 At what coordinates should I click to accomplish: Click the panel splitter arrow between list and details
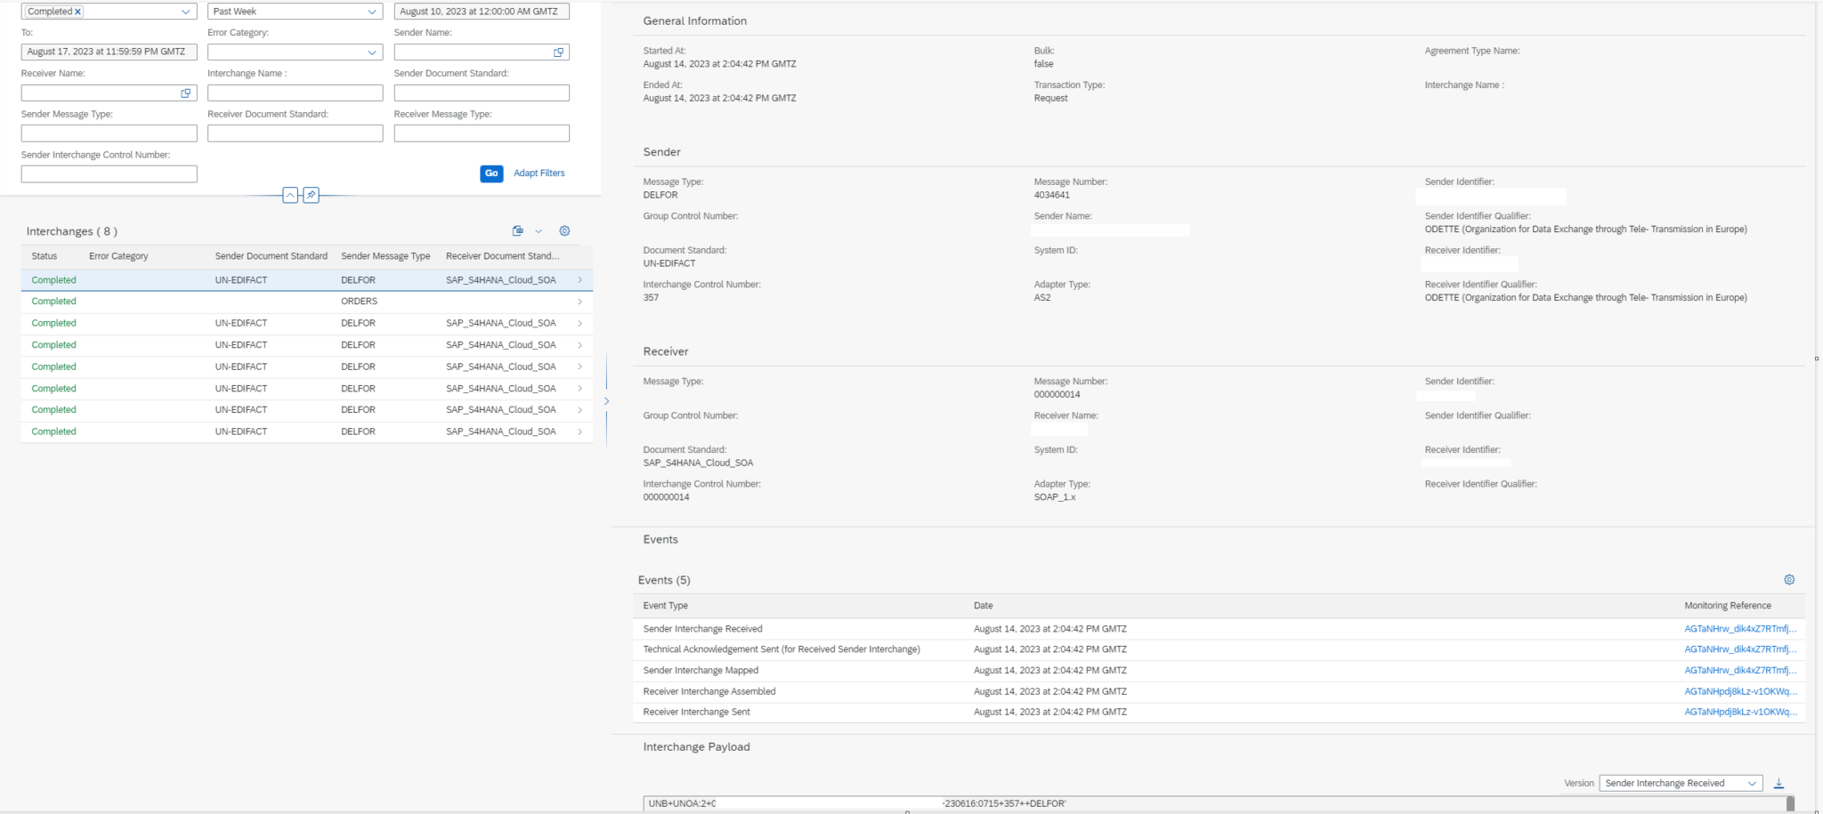coord(606,401)
